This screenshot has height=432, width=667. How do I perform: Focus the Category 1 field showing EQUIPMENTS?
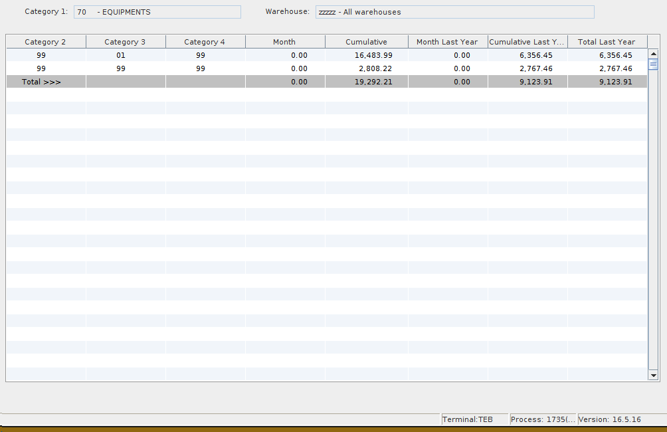coord(157,12)
